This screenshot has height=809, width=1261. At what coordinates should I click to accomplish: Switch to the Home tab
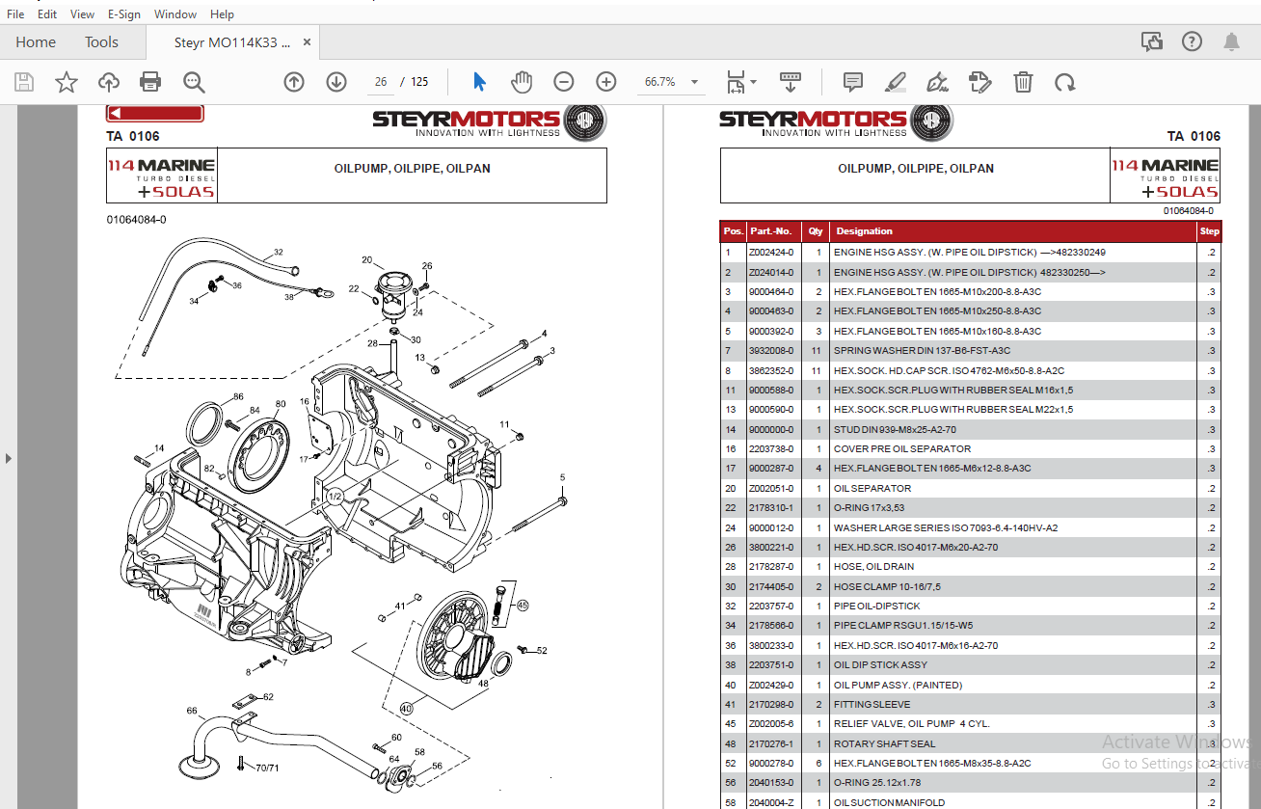click(x=36, y=42)
